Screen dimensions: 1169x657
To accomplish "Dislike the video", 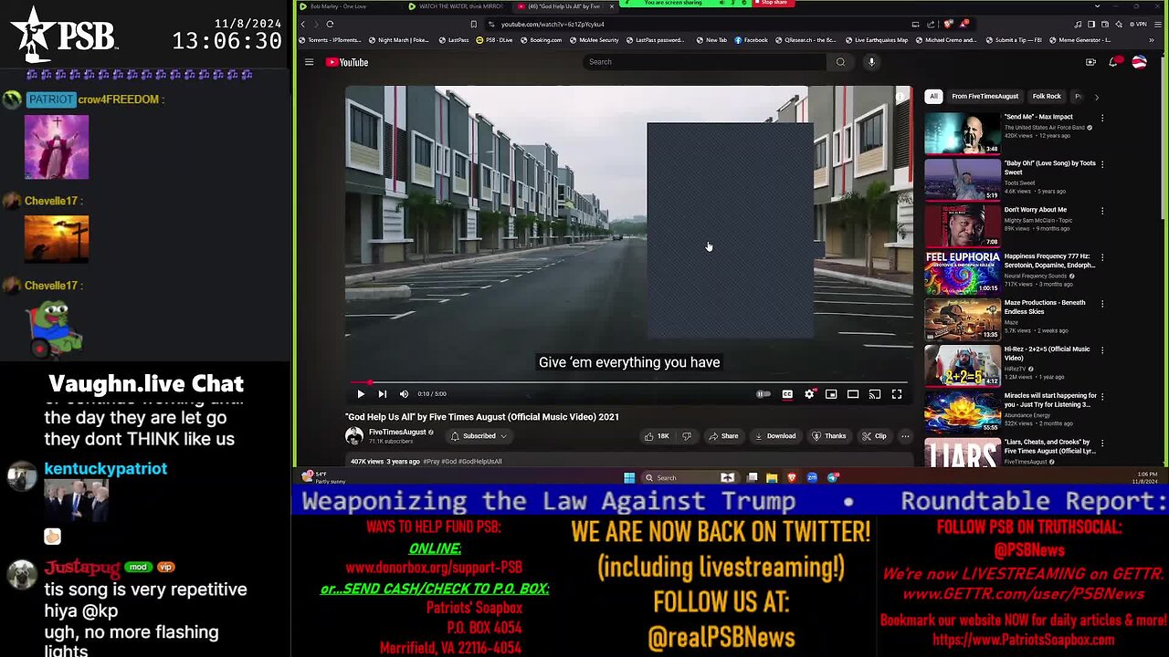I will click(x=687, y=436).
